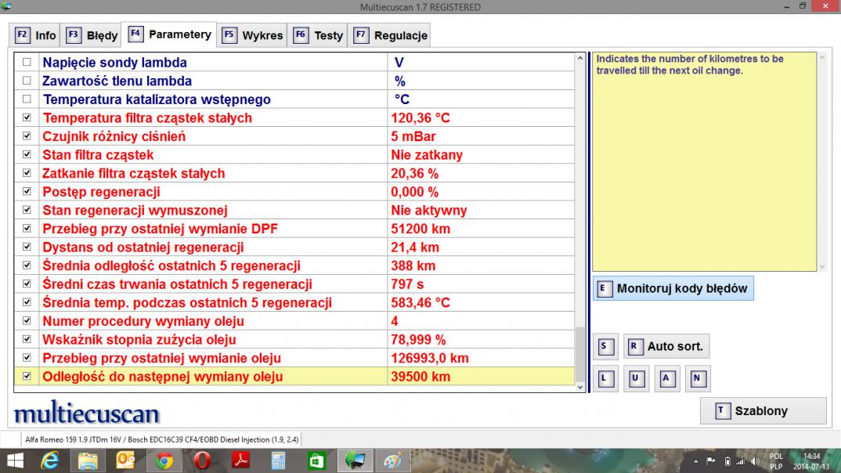This screenshot has width=841, height=473.
Task: Open Google Chrome from the taskbar
Action: 164,460
